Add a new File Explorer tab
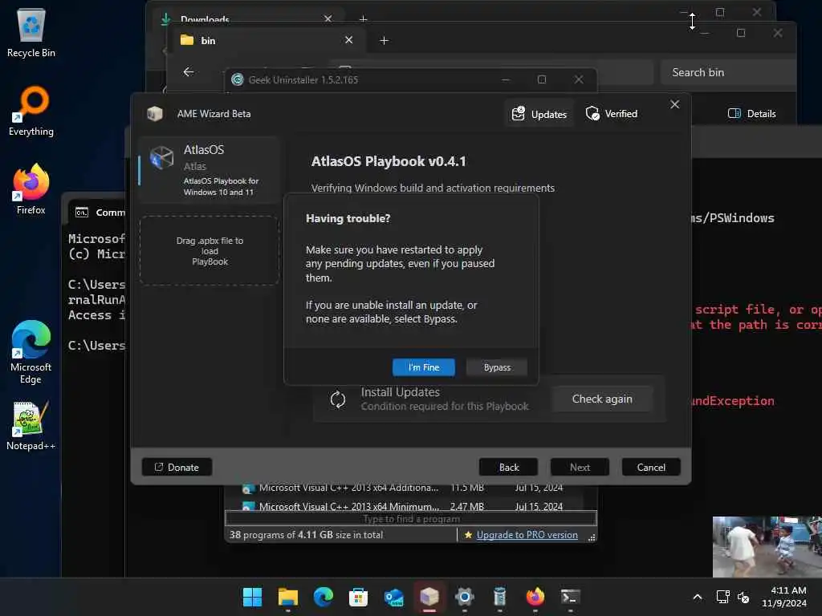Screen dimensions: 822x616 (x=384, y=40)
